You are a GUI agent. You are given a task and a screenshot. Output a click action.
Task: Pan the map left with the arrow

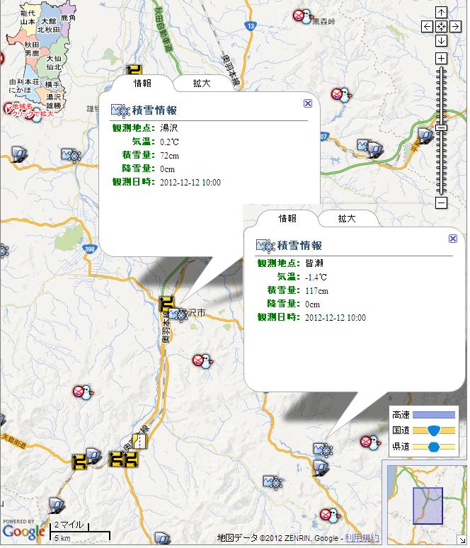point(428,26)
